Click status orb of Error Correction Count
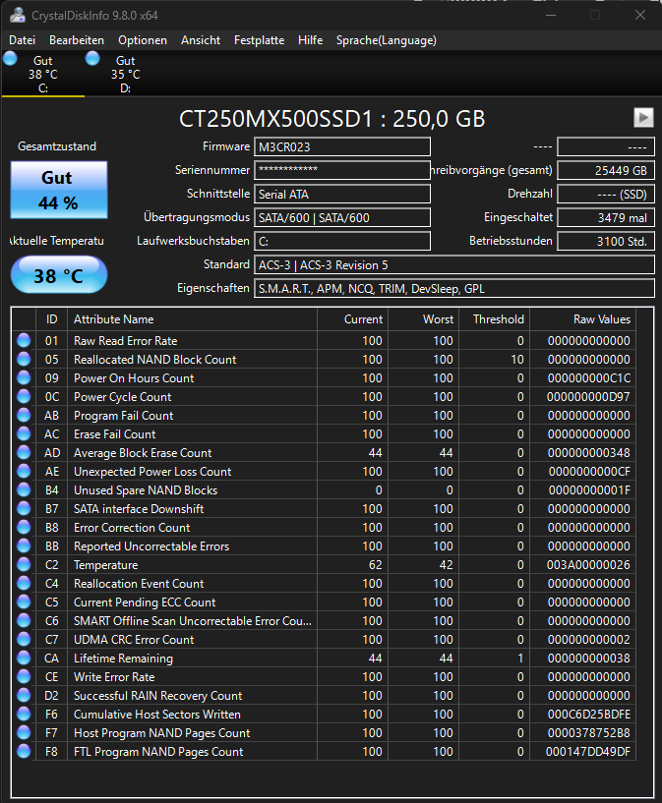 pyautogui.click(x=24, y=528)
